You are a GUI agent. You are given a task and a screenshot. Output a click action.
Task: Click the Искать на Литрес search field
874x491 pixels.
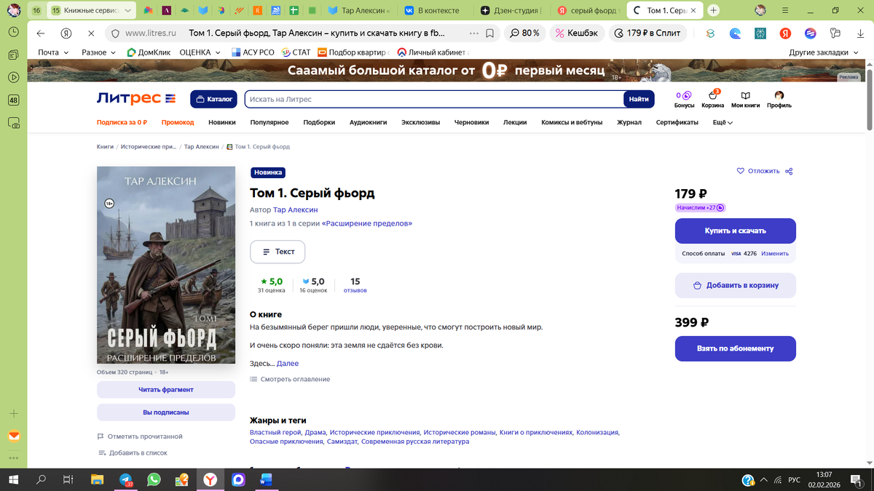(434, 99)
